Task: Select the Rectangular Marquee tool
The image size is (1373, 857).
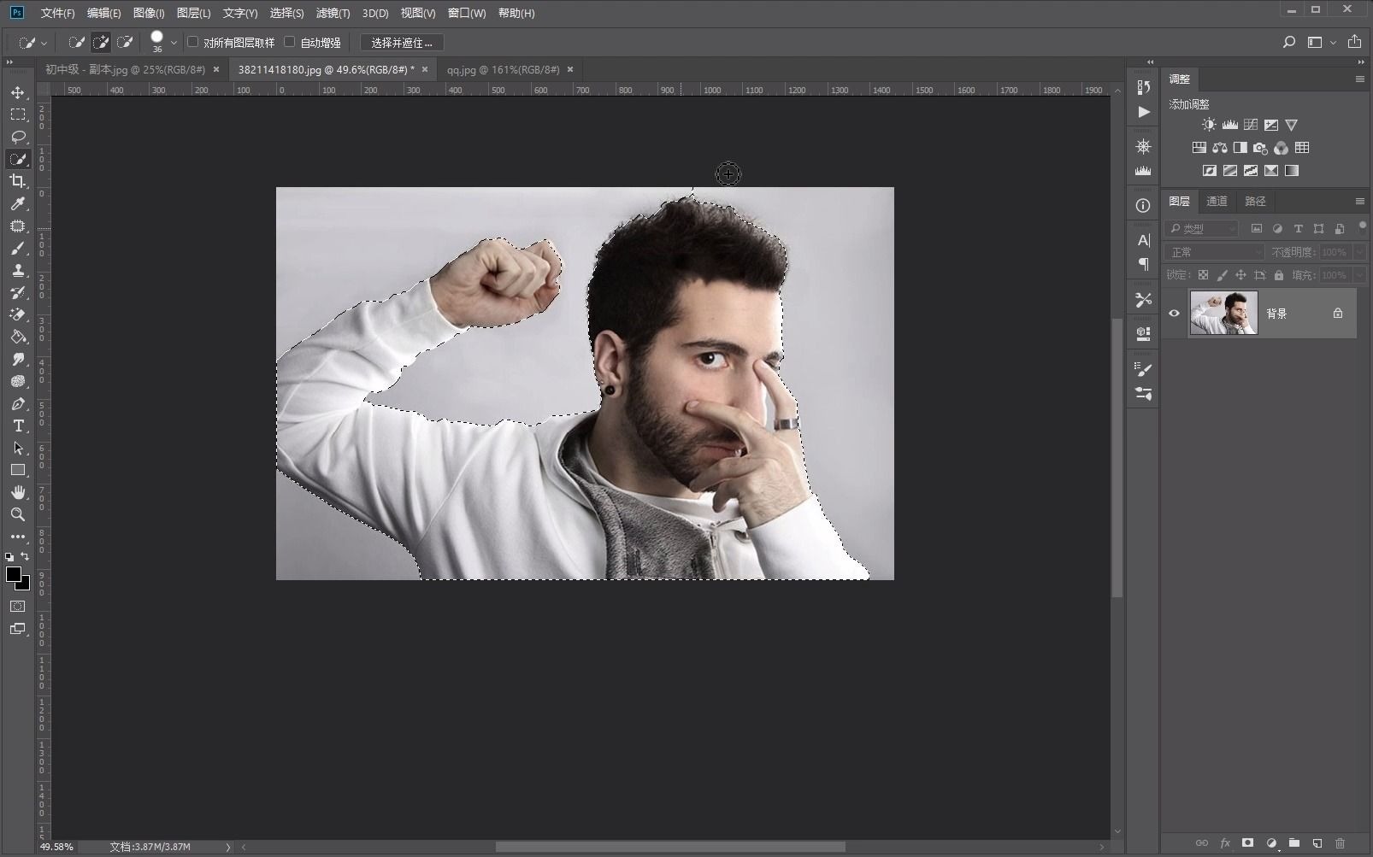Action: [18, 114]
